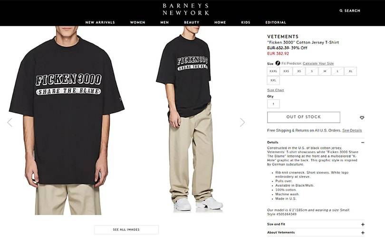This screenshot has height=238, width=385.
Task: Collapse the Details section
Action: tap(363, 142)
